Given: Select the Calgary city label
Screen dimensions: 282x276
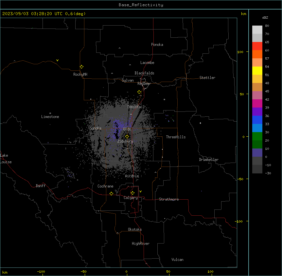Looking at the screenshot, I should [131, 198].
